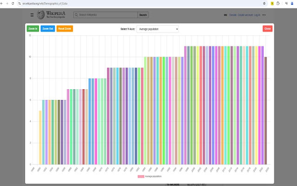Open the yellow extension icon
Image resolution: width=297 pixels, height=186 pixels.
(x=272, y=3)
